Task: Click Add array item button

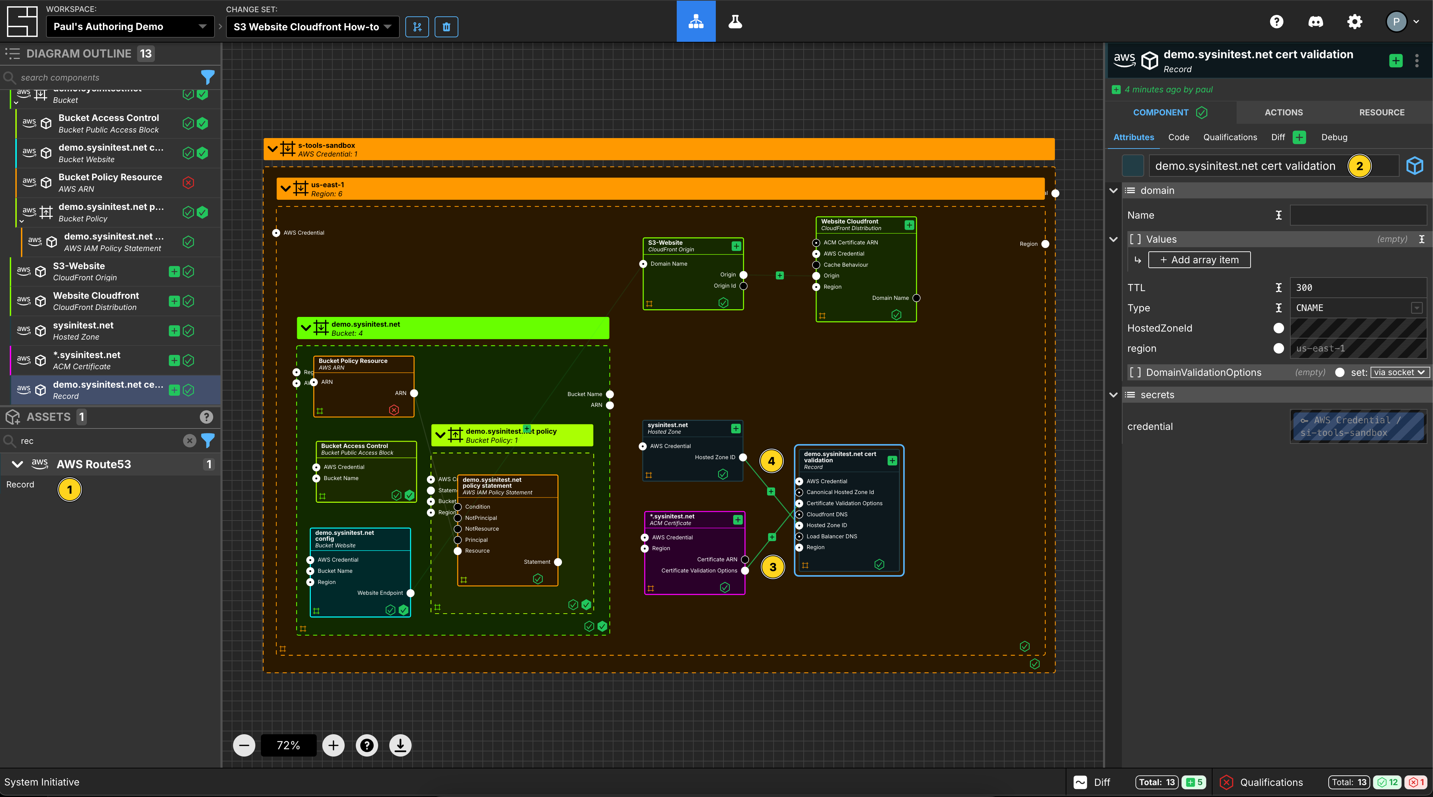Action: click(x=1199, y=260)
